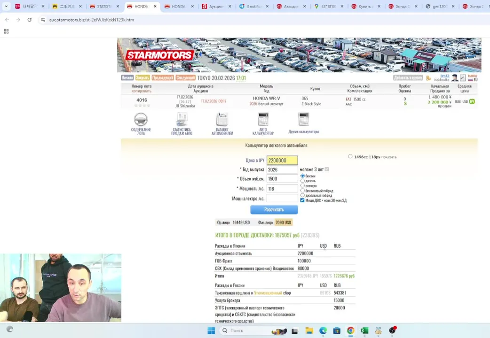Switch to the 3 notific browser tab
The width and height of the screenshot is (490, 338).
click(x=254, y=6)
